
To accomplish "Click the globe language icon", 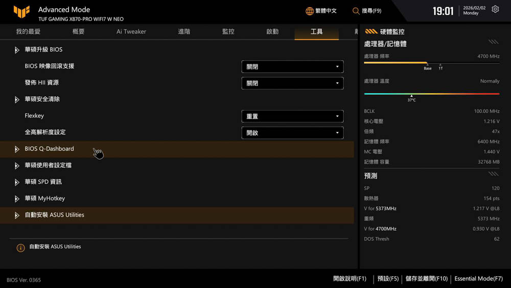I will [x=310, y=11].
